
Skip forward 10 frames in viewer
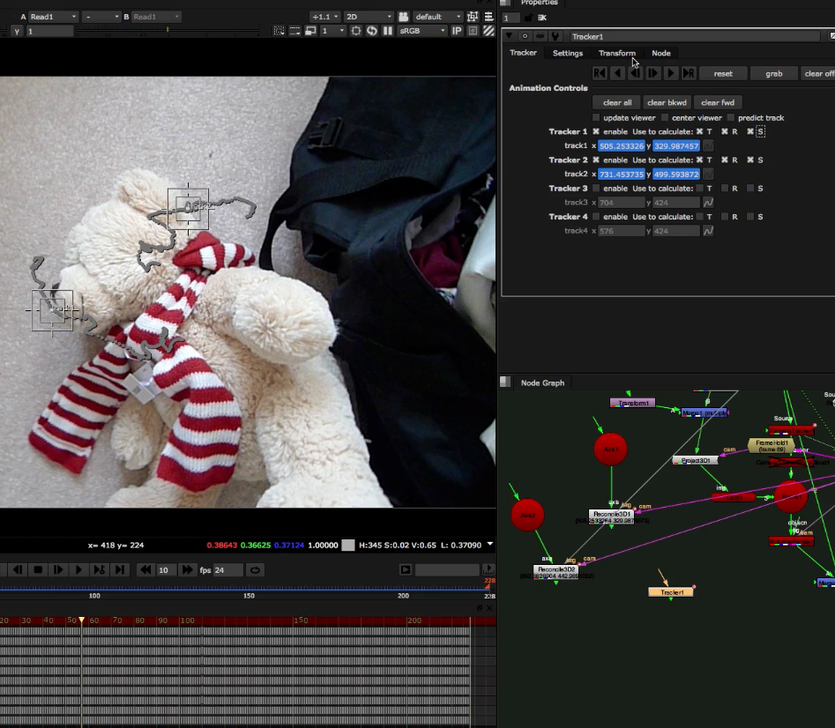coord(187,570)
